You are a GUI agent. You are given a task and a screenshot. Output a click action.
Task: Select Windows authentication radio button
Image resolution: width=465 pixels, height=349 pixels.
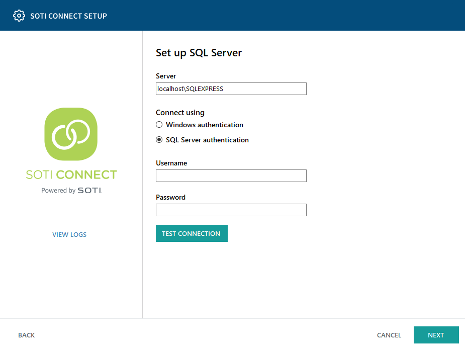click(x=159, y=125)
